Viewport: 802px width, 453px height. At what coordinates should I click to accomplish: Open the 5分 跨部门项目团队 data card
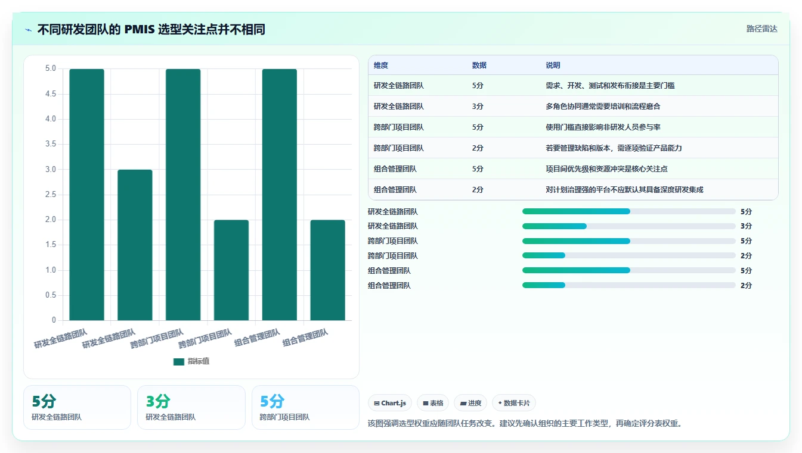(x=305, y=407)
